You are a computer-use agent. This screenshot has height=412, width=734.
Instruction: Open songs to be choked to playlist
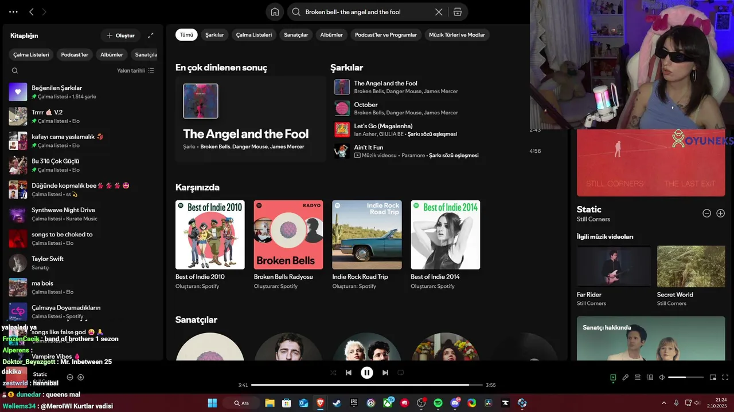[83, 238]
